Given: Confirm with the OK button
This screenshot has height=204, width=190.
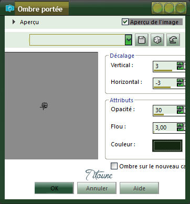Looking at the screenshot, I should click(54, 188).
